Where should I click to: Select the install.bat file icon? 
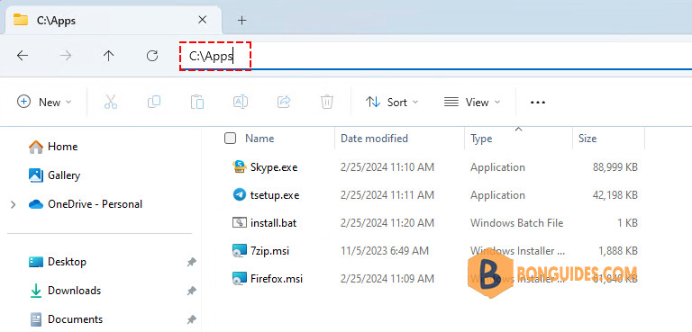coord(239,222)
